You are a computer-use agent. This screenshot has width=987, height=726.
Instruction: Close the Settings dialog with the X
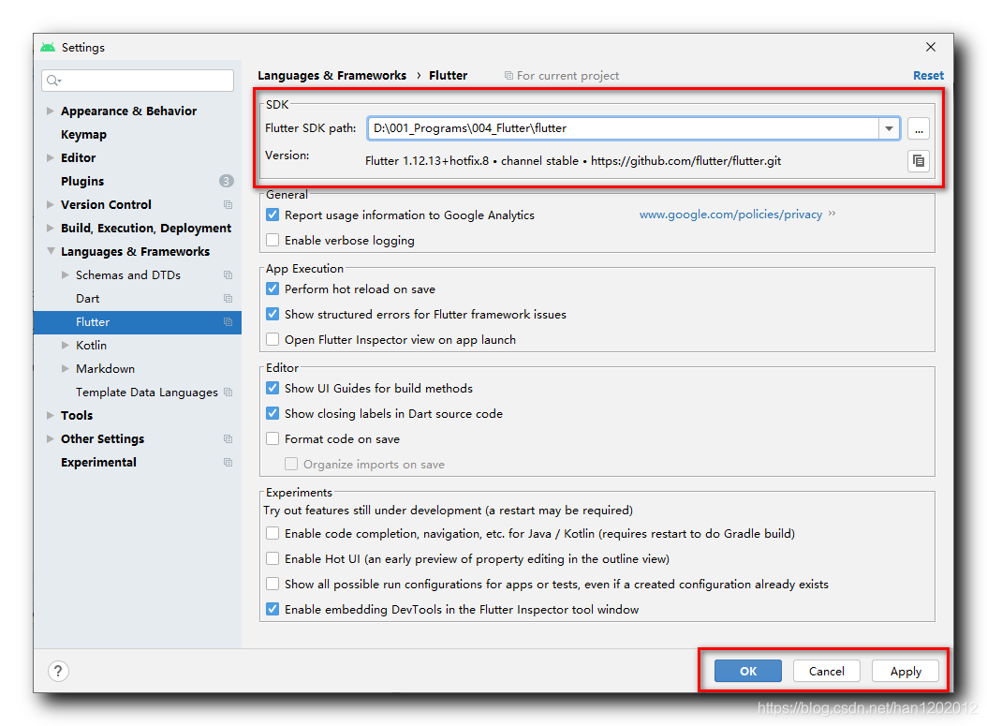pyautogui.click(x=931, y=47)
